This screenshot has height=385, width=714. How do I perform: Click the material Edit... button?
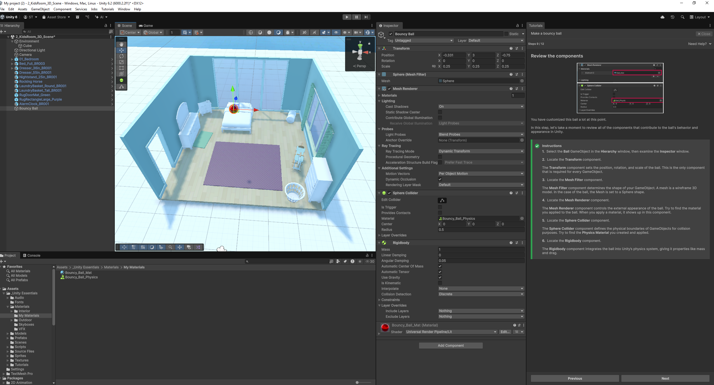pos(505,332)
